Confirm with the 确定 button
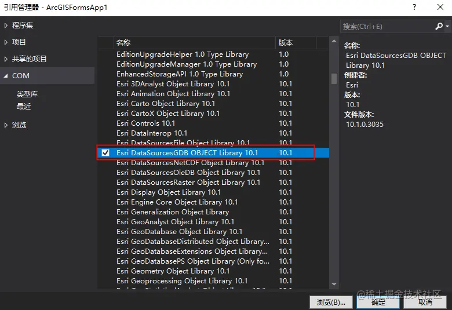Screen dimensions: 452x310 pos(378,302)
